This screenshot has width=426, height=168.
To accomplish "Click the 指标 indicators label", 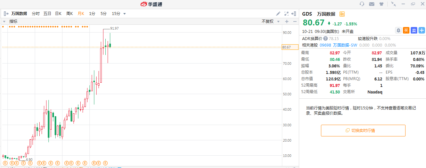I will [x=13, y=21].
